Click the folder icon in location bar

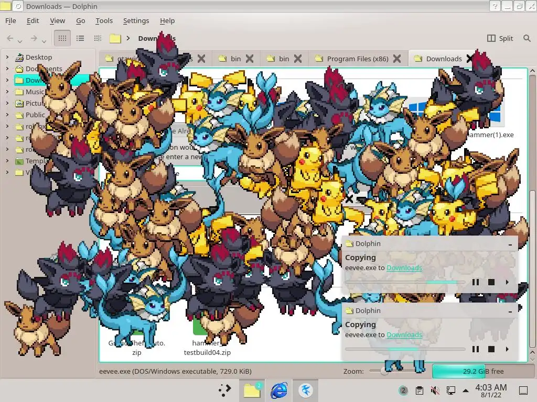tap(115, 38)
